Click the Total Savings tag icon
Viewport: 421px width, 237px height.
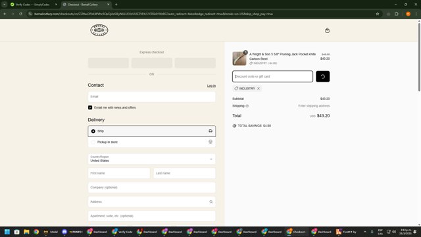[234, 126]
